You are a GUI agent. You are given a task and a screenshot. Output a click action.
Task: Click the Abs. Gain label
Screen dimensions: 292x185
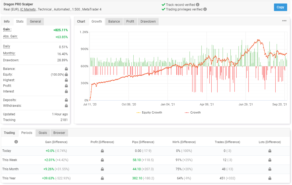point(10,36)
